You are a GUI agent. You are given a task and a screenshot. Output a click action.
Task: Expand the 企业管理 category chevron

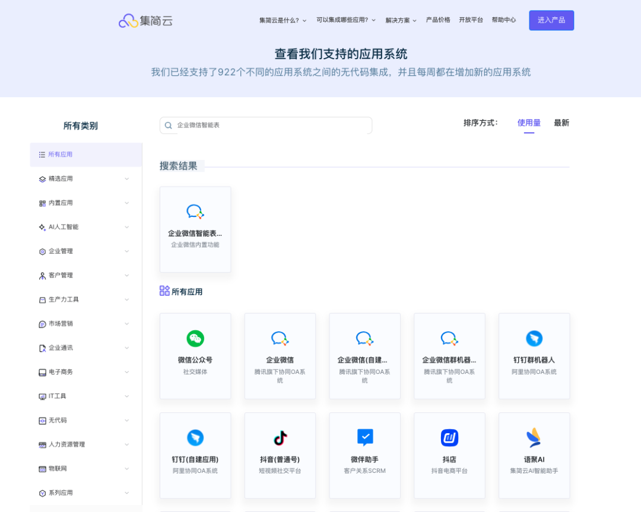(127, 251)
